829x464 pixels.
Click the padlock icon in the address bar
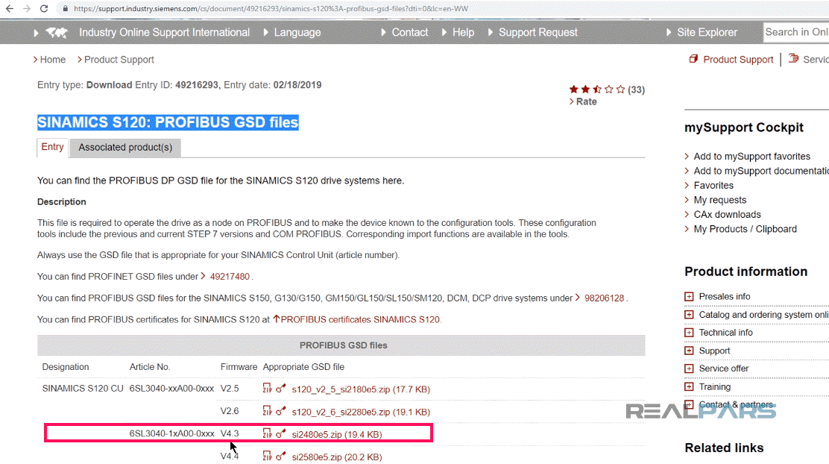pyautogui.click(x=65, y=9)
